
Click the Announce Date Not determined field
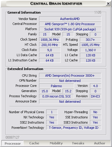pyautogui.click(x=70, y=102)
